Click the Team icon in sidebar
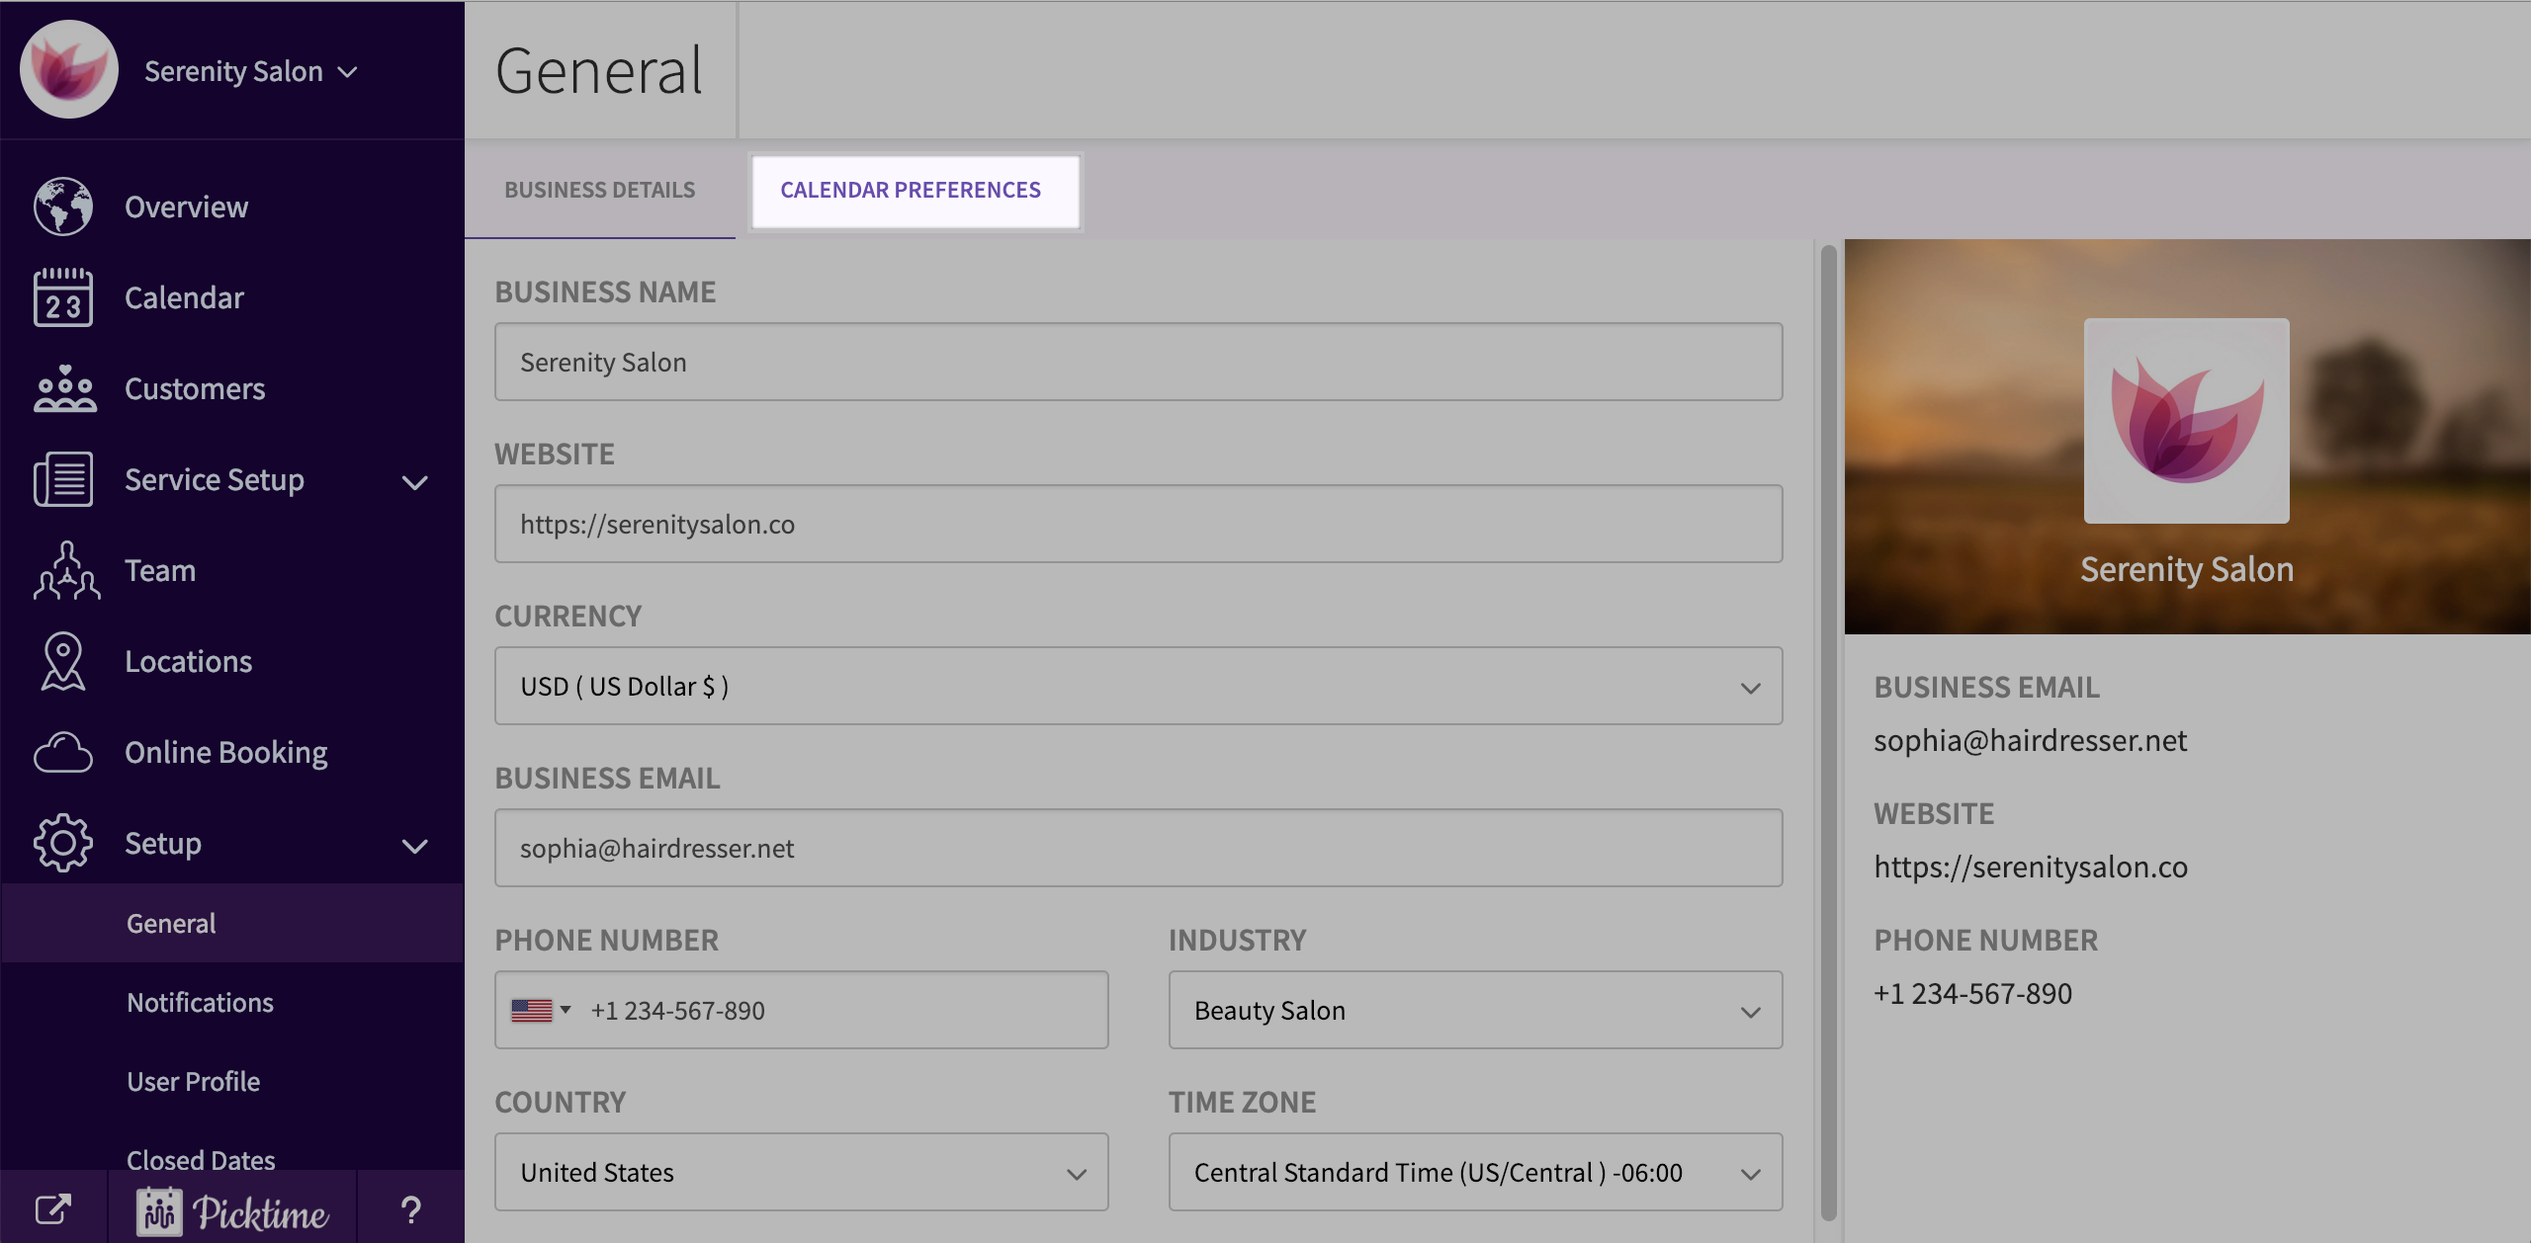2531x1243 pixels. pyautogui.click(x=65, y=570)
